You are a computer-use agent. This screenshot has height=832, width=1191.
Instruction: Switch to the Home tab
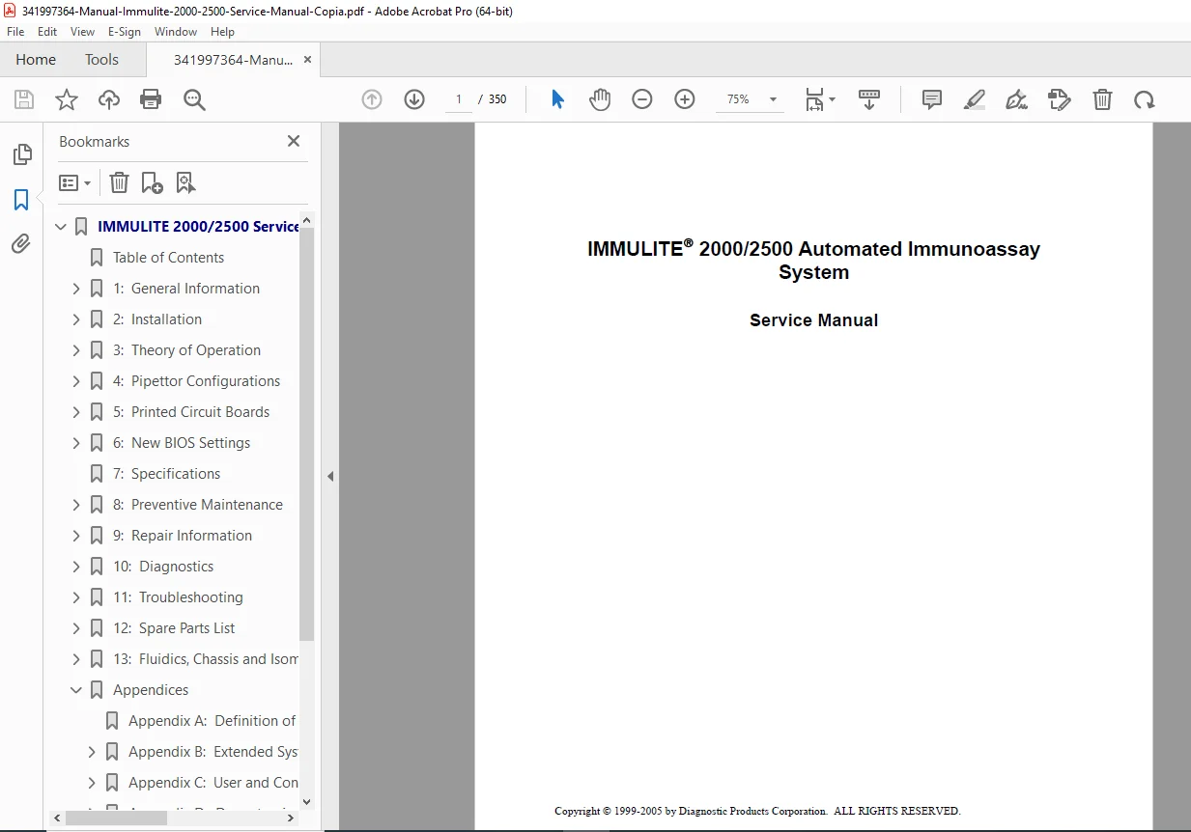click(36, 60)
